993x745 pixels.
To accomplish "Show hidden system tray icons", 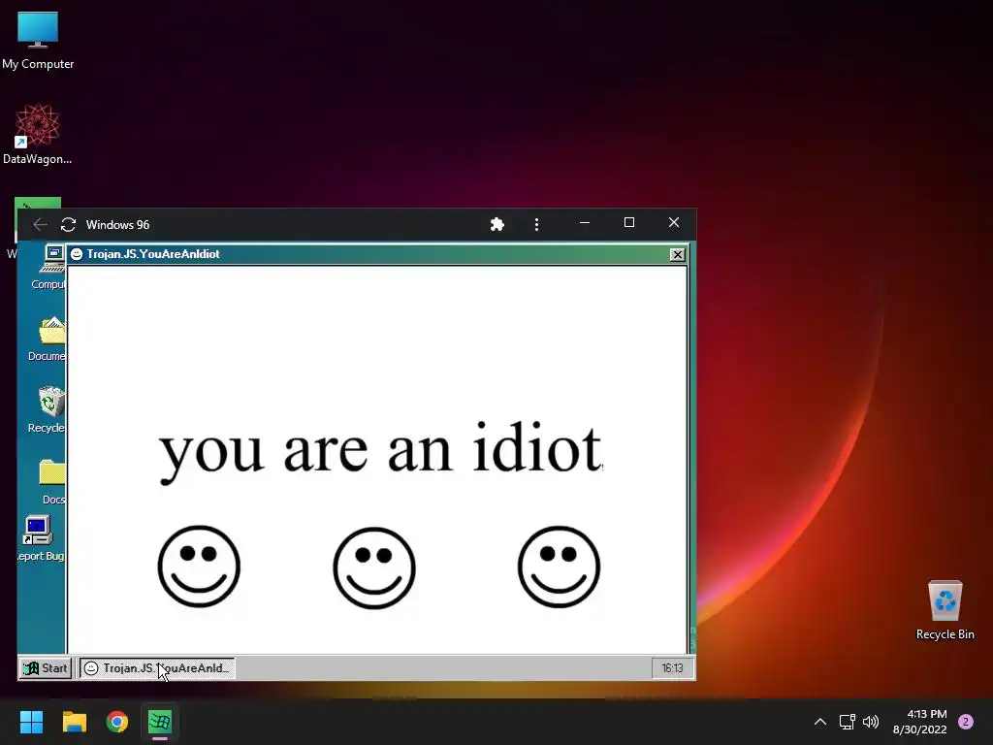I will (820, 722).
